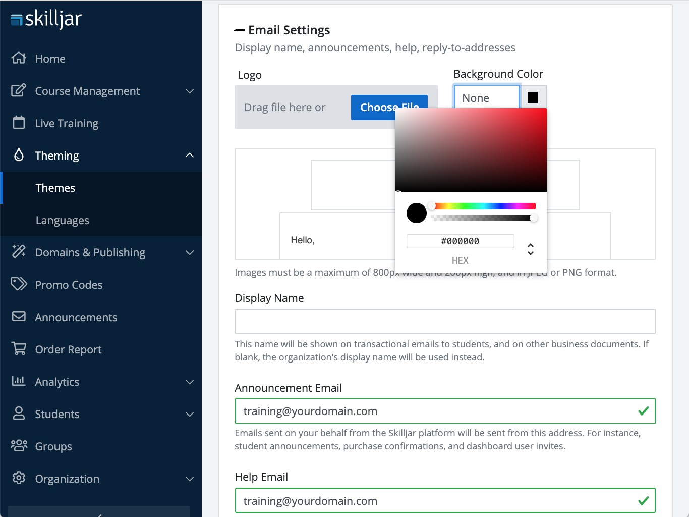The height and width of the screenshot is (517, 689).
Task: Click the 'Drag file here or' text
Action: click(285, 107)
